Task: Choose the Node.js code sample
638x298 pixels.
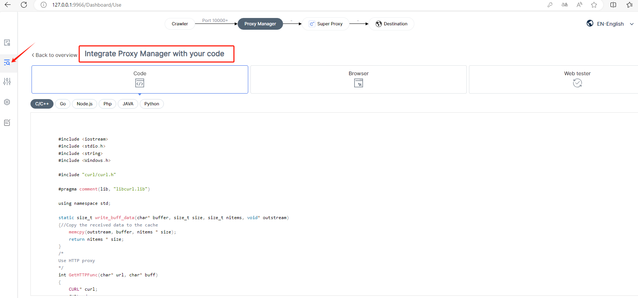Action: (84, 104)
